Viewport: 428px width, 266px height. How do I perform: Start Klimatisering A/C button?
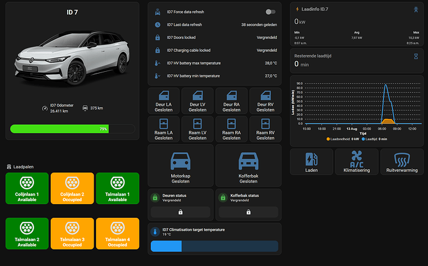click(x=357, y=162)
